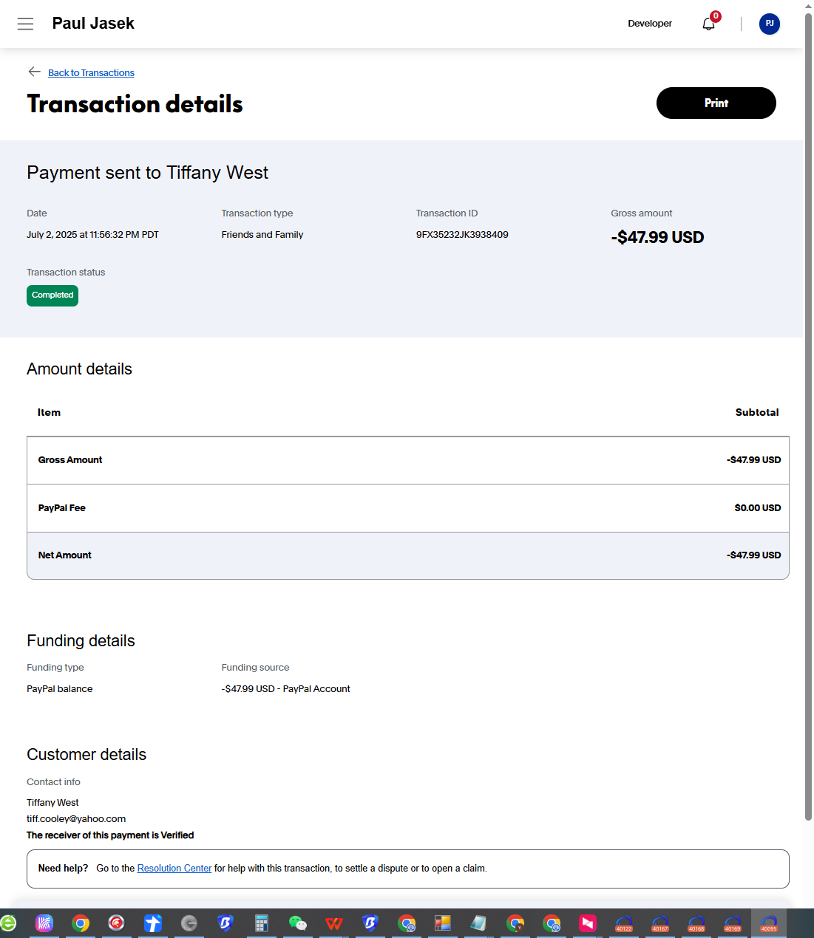
Task: Click the taskbar icon labeled 40167
Action: coord(660,923)
